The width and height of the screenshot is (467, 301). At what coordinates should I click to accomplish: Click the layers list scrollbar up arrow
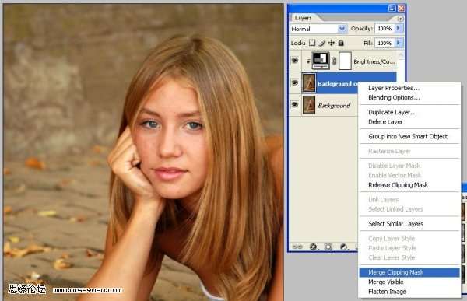click(401, 54)
